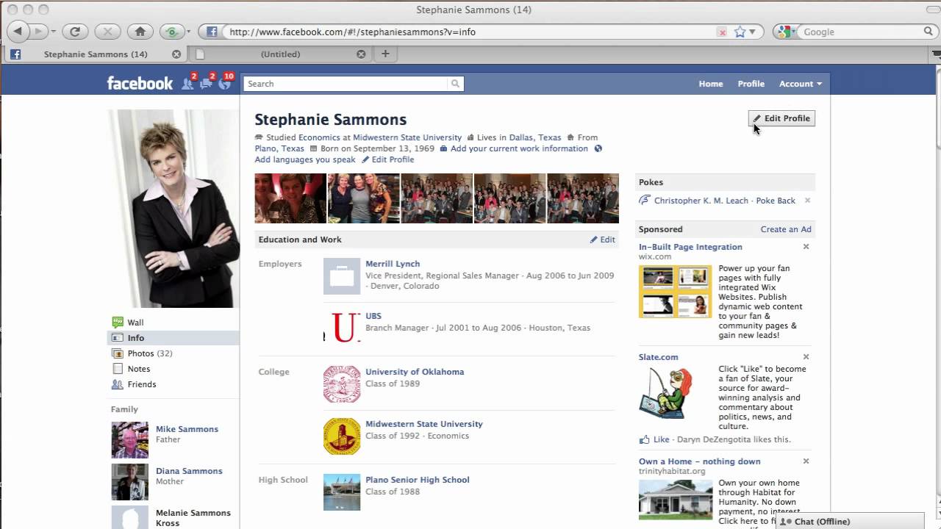
Task: Open a new browser tab
Action: (385, 54)
